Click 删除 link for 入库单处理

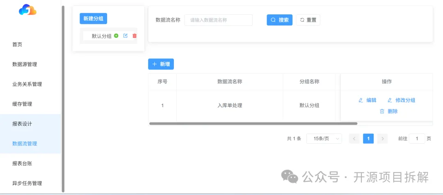click(389, 111)
